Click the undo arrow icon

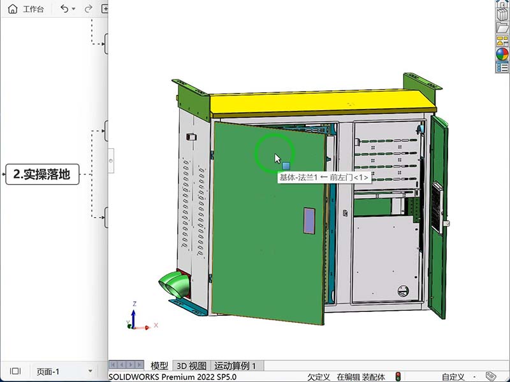point(64,10)
